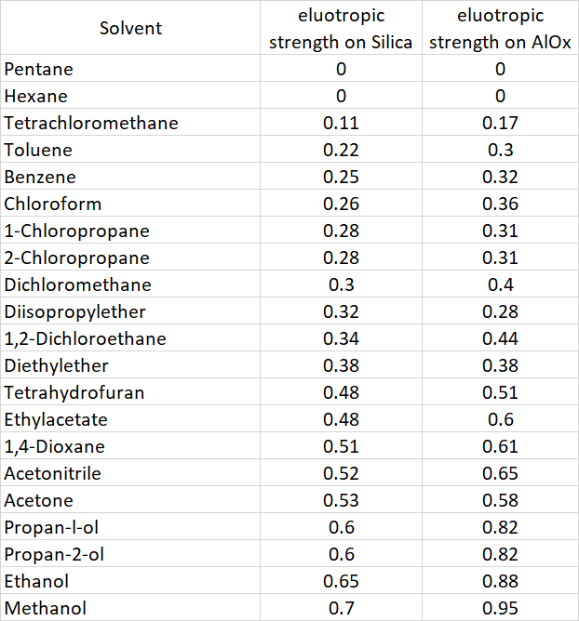Click the Tetrahydrofuran AlOx value 0.51

click(500, 392)
